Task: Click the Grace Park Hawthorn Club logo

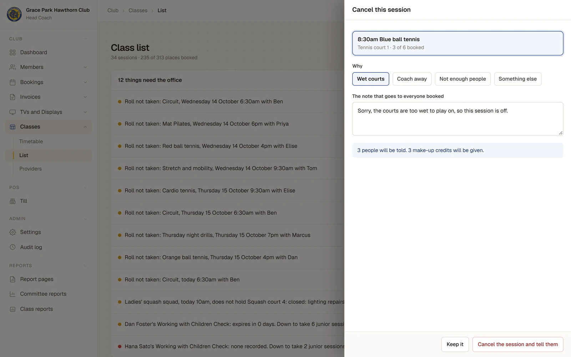Action: 14,14
